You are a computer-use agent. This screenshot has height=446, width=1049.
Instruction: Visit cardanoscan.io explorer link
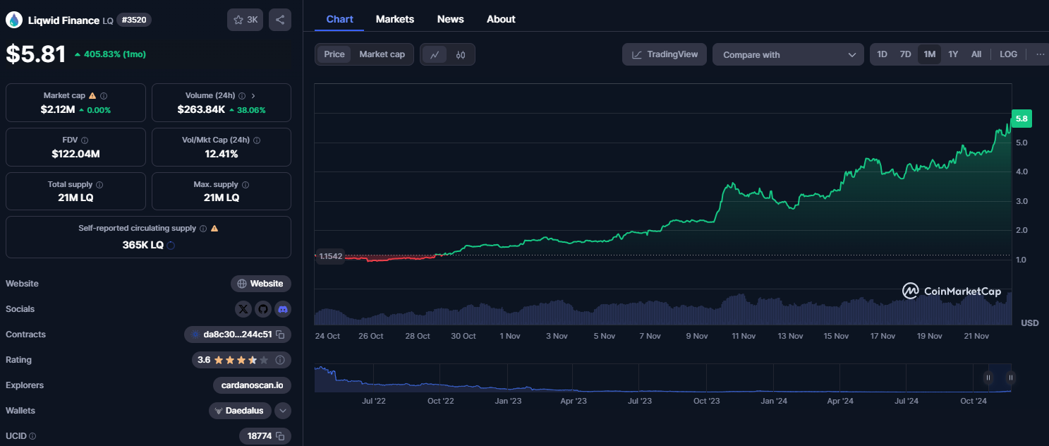(252, 385)
